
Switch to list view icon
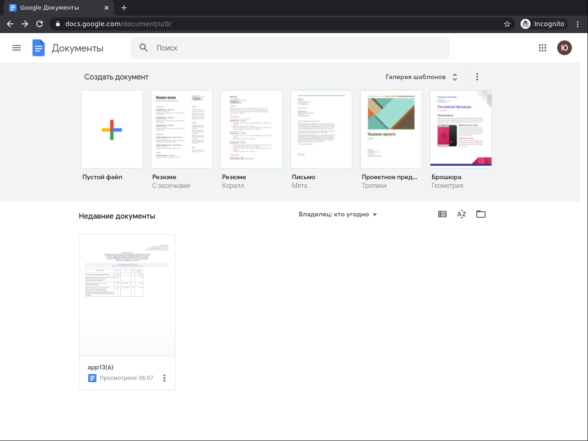(442, 214)
